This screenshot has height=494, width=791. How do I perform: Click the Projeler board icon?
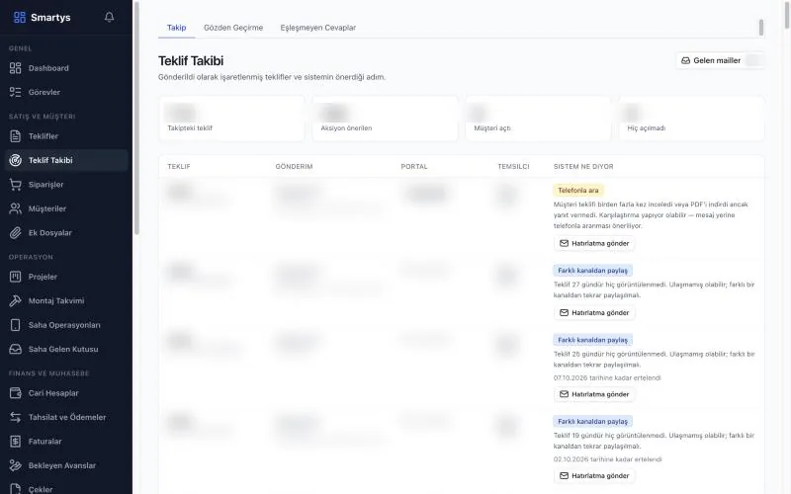(x=15, y=277)
